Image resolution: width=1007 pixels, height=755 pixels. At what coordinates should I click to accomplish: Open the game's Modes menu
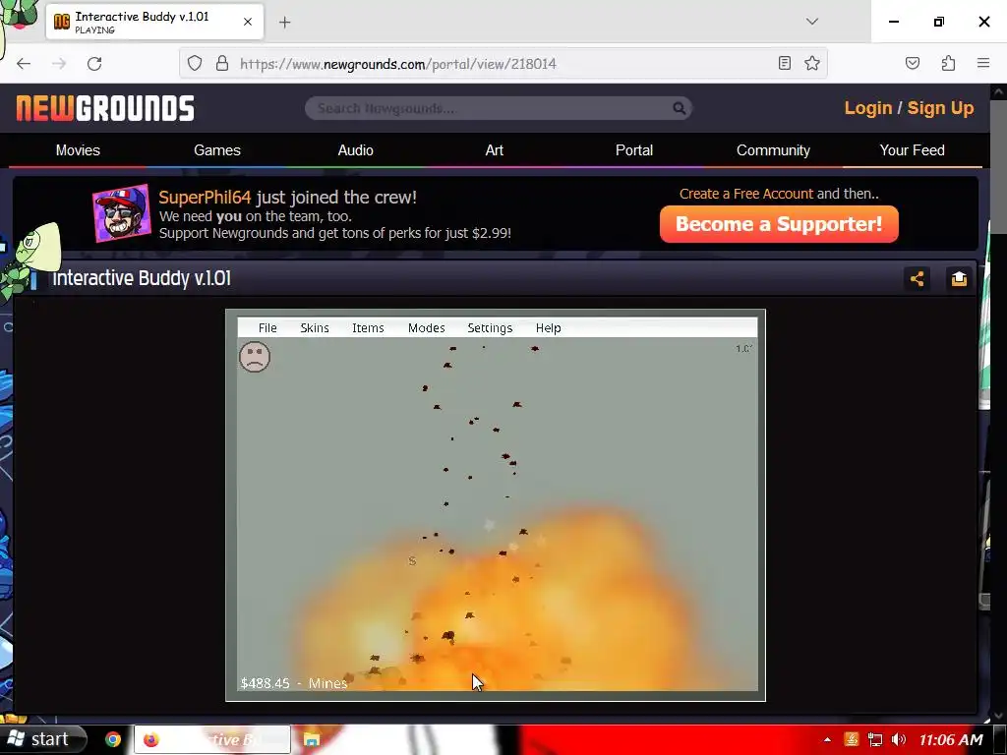pyautogui.click(x=427, y=328)
